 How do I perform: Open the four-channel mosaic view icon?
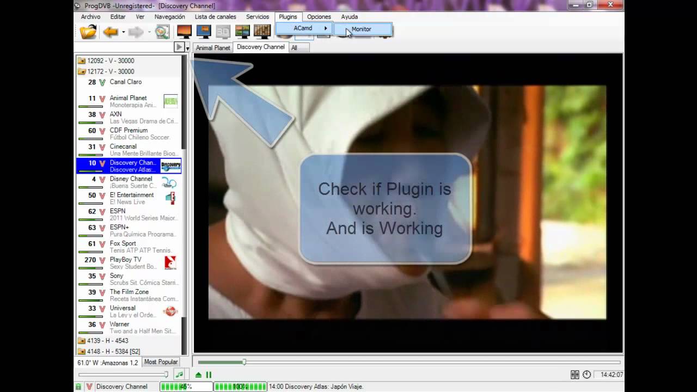(242, 32)
